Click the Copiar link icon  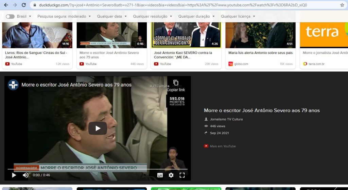[176, 83]
